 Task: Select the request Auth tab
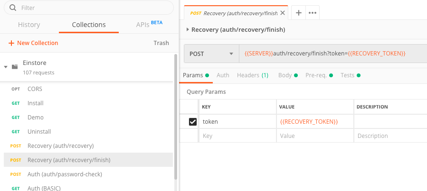223,75
